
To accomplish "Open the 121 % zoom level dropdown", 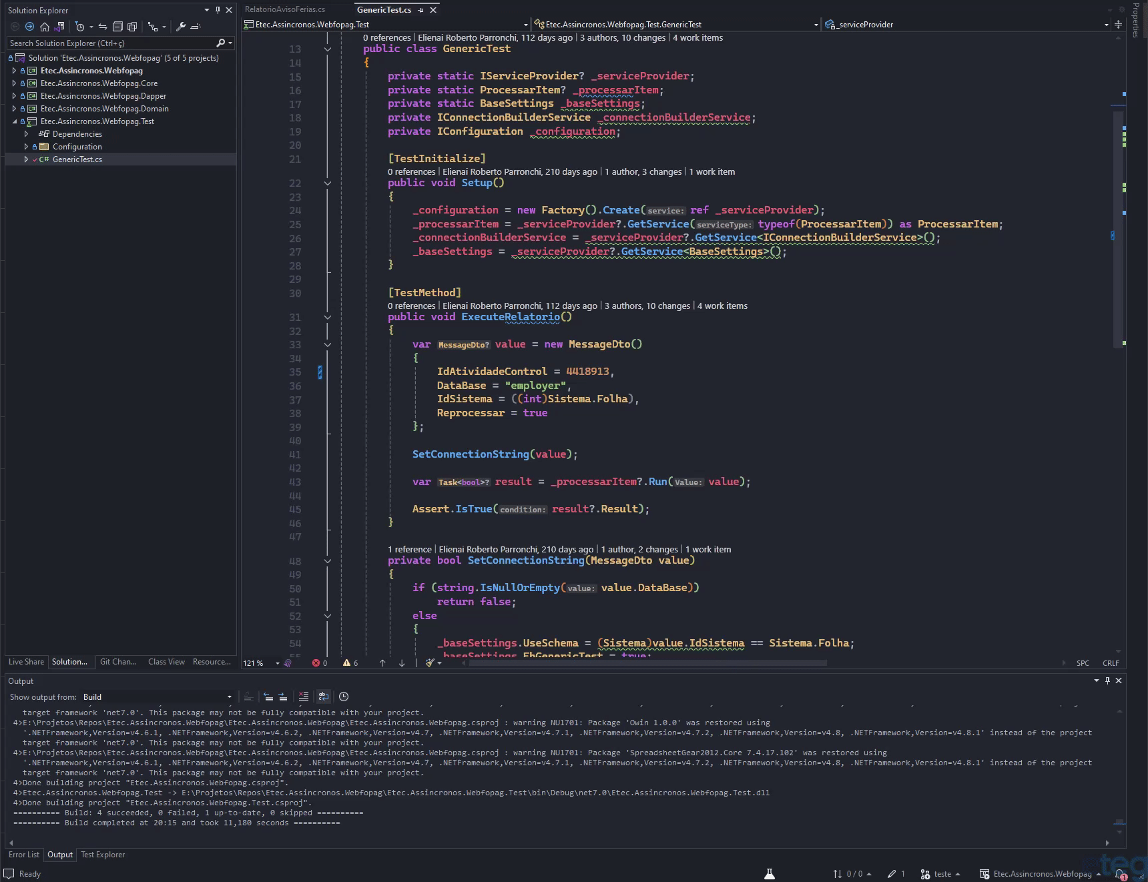I will pyautogui.click(x=261, y=663).
